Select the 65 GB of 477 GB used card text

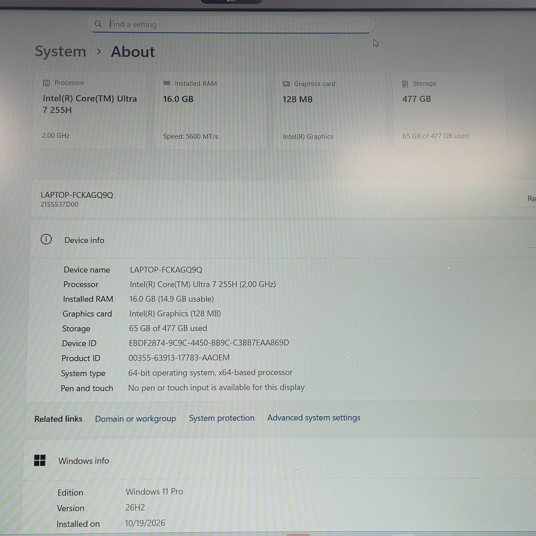[x=435, y=136]
